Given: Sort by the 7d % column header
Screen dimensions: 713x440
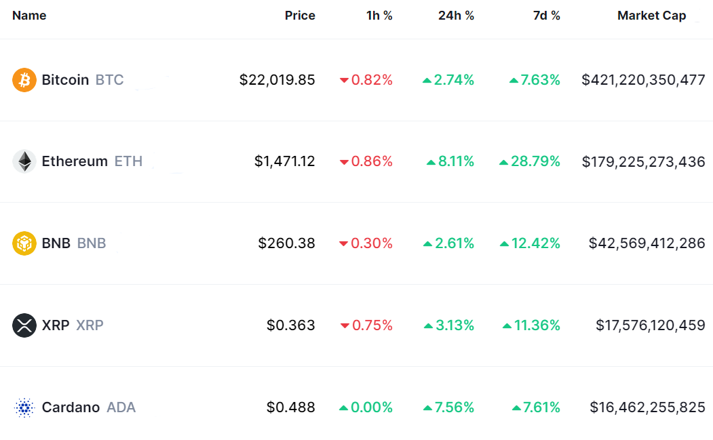Looking at the screenshot, I should pyautogui.click(x=547, y=16).
